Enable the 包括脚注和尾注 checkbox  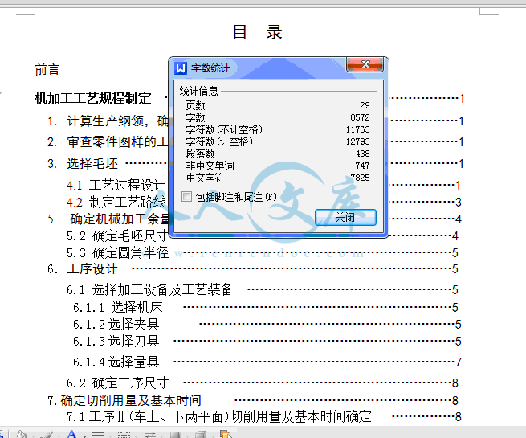[x=186, y=196]
